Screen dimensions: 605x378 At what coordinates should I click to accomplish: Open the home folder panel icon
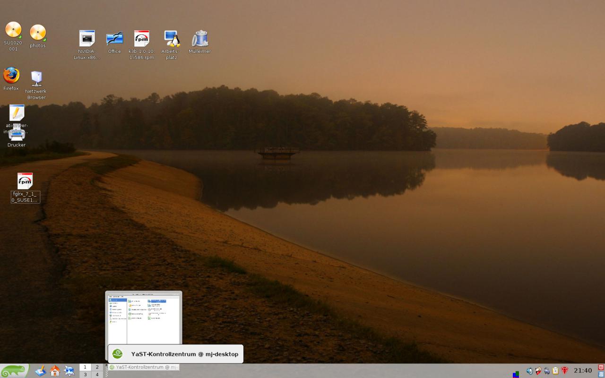pos(55,371)
